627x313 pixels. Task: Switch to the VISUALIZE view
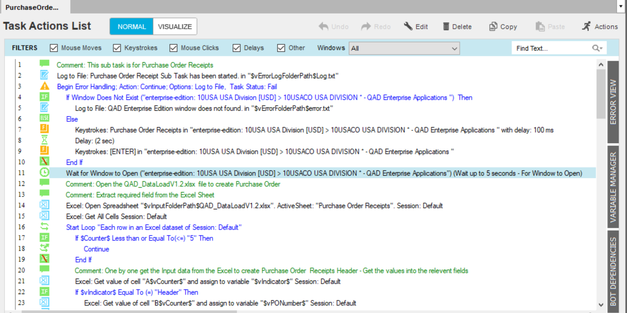click(x=175, y=26)
